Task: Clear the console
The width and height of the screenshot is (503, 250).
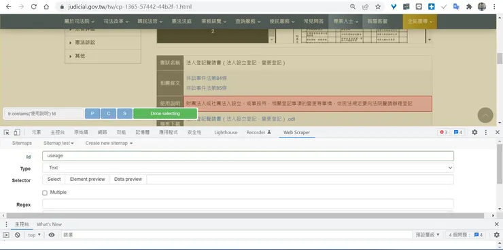Action: pos(17,235)
